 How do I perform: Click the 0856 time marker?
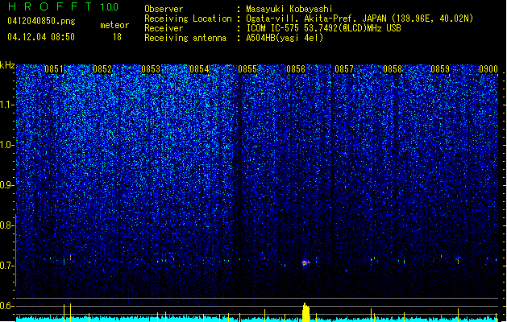(x=296, y=69)
